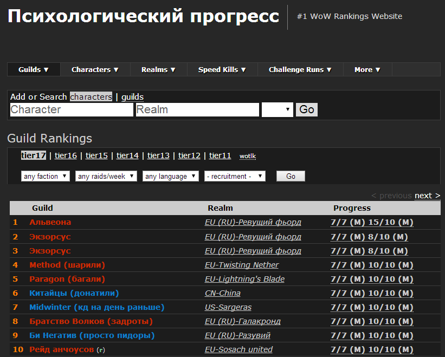445x357 pixels.
Task: Open guild Midwinter (кд на день раньше)
Action: coord(97,307)
